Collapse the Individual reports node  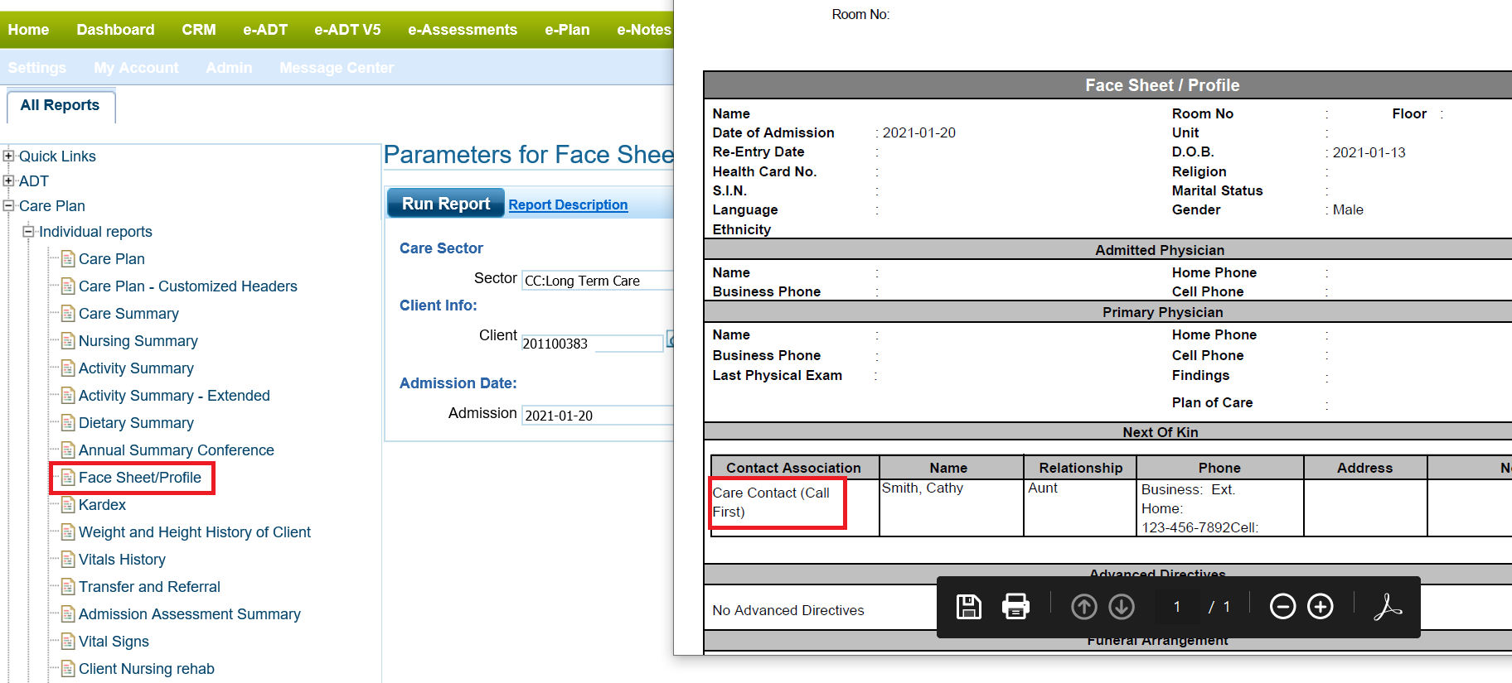coord(28,231)
